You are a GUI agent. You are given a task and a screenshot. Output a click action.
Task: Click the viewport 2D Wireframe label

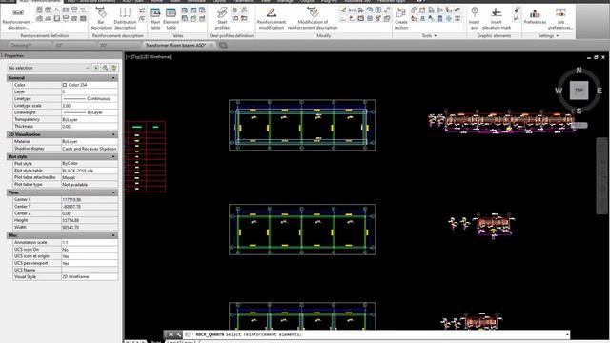point(155,57)
